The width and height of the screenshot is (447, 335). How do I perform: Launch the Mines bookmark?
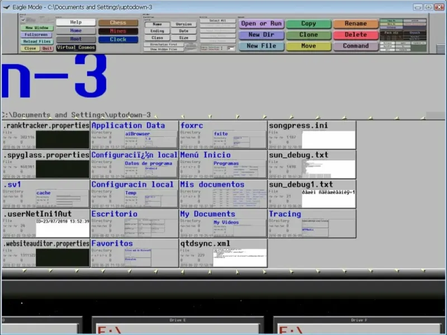click(x=118, y=31)
